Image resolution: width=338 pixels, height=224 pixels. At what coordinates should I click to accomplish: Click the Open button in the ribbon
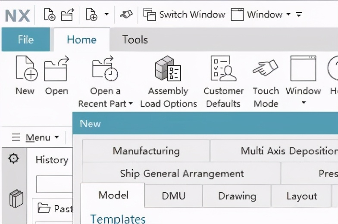[57, 75]
